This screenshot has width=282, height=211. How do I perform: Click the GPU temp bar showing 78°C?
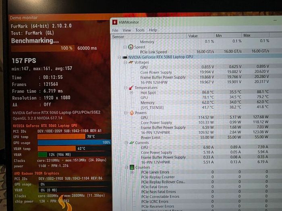coord(74,137)
